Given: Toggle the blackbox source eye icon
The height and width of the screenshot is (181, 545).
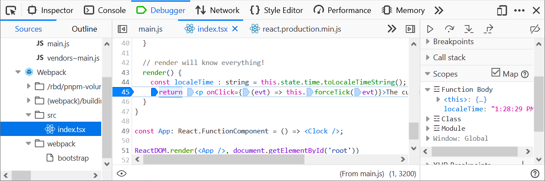Looking at the screenshot, I should point(122,174).
